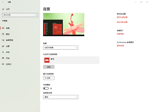Close the Settings window

point(147,2)
